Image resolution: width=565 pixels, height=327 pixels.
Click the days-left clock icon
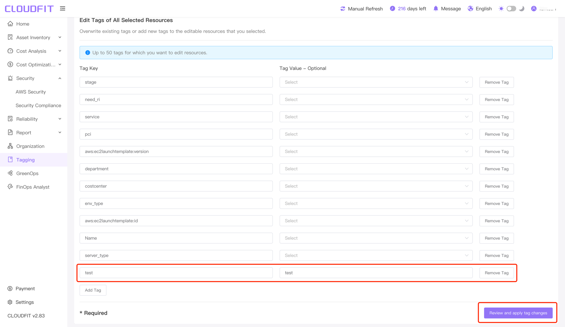tap(392, 8)
